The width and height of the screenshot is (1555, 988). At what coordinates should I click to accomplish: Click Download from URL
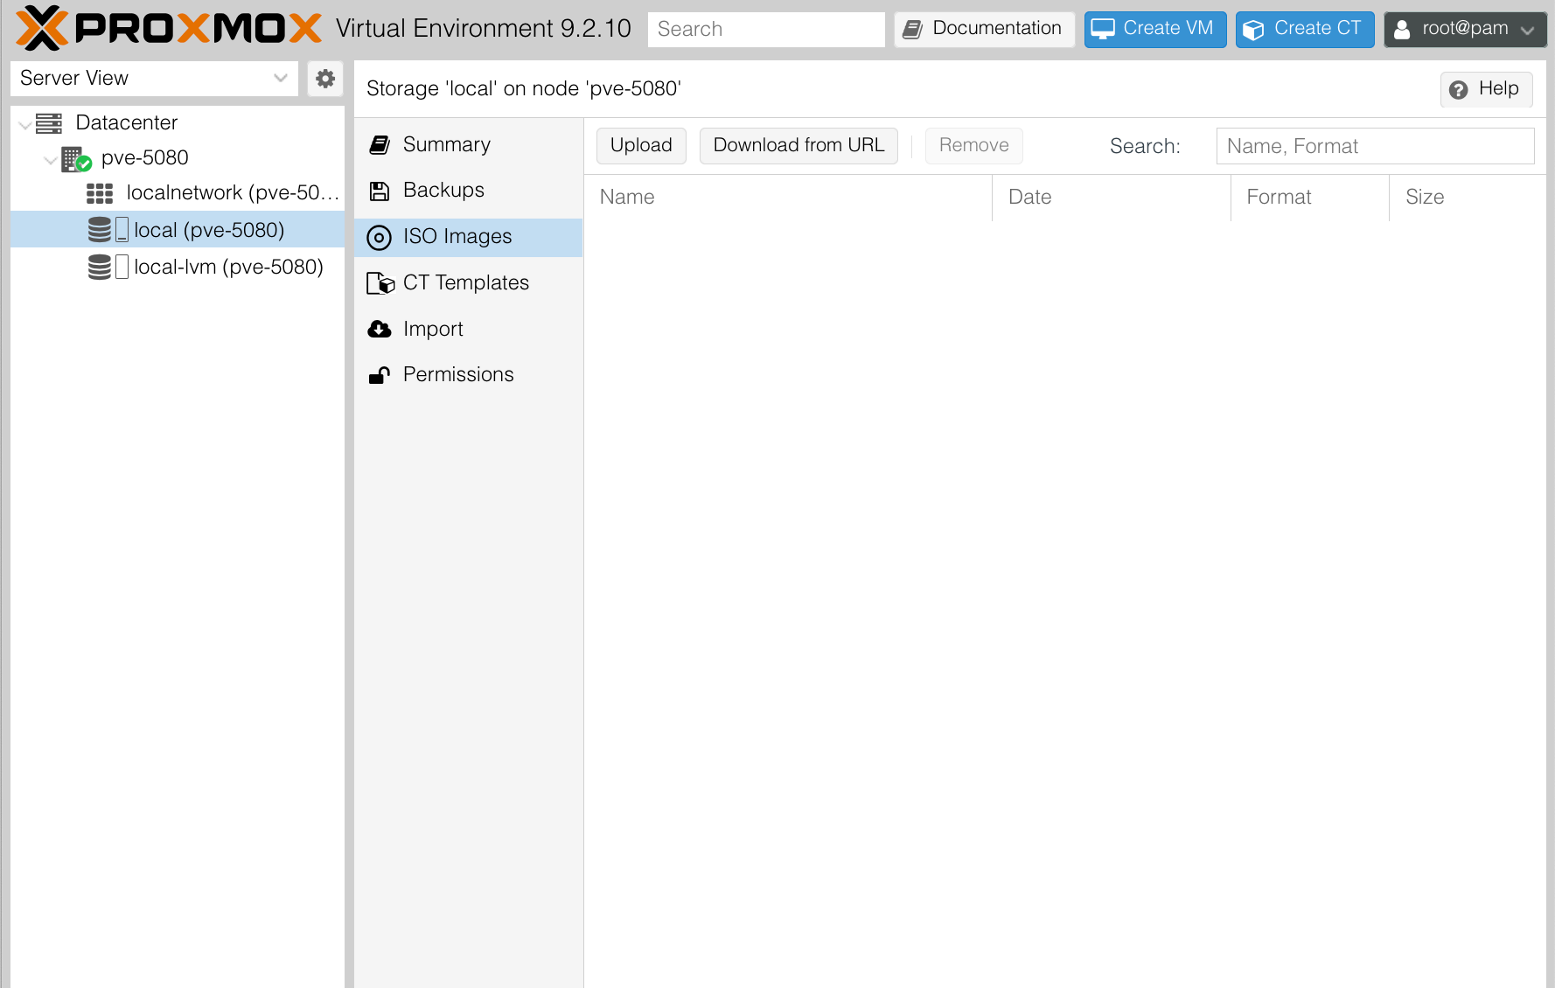click(x=798, y=146)
